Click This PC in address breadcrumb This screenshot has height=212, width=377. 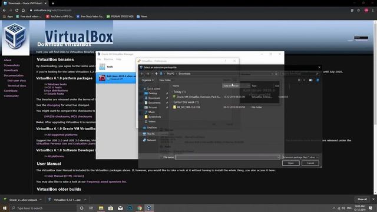click(170, 74)
